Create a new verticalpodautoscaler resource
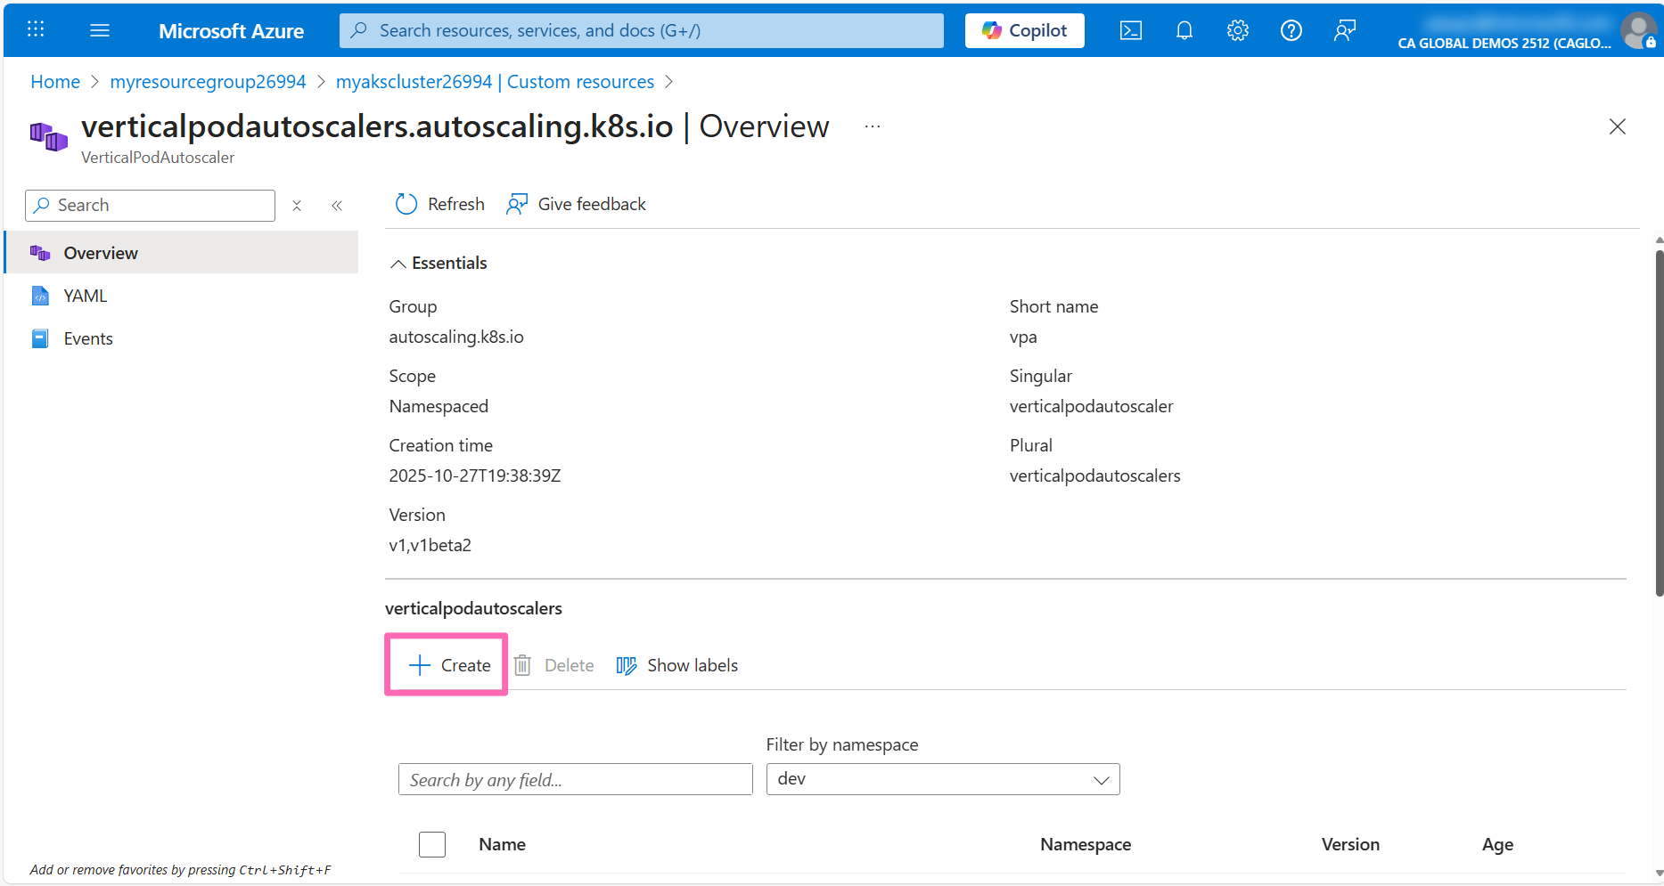Image resolution: width=1664 pixels, height=886 pixels. [x=446, y=664]
